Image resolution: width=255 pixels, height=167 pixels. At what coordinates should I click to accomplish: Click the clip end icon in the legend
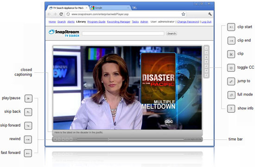coord(231,41)
